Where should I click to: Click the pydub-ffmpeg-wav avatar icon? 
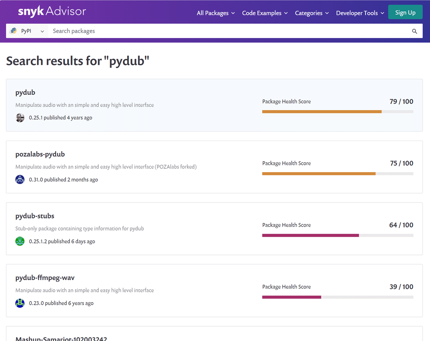tap(20, 303)
